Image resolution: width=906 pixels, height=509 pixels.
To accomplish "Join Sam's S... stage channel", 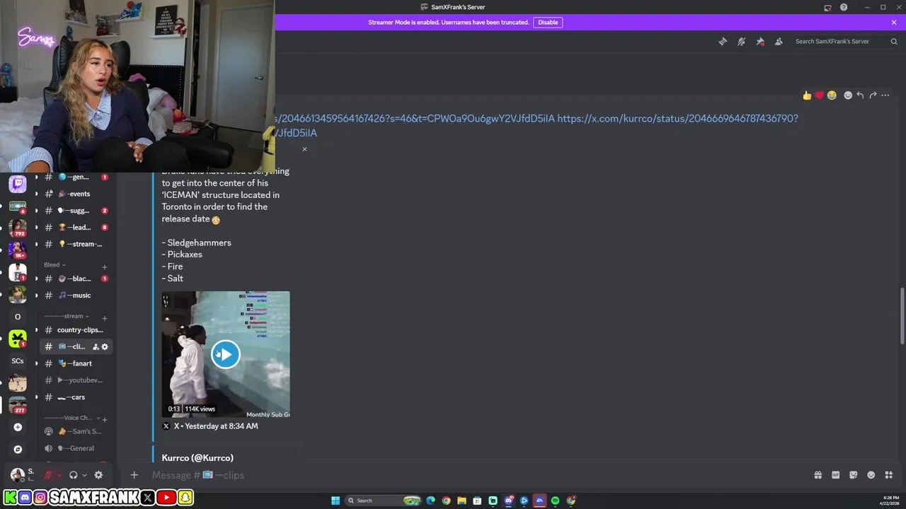I will [x=76, y=431].
